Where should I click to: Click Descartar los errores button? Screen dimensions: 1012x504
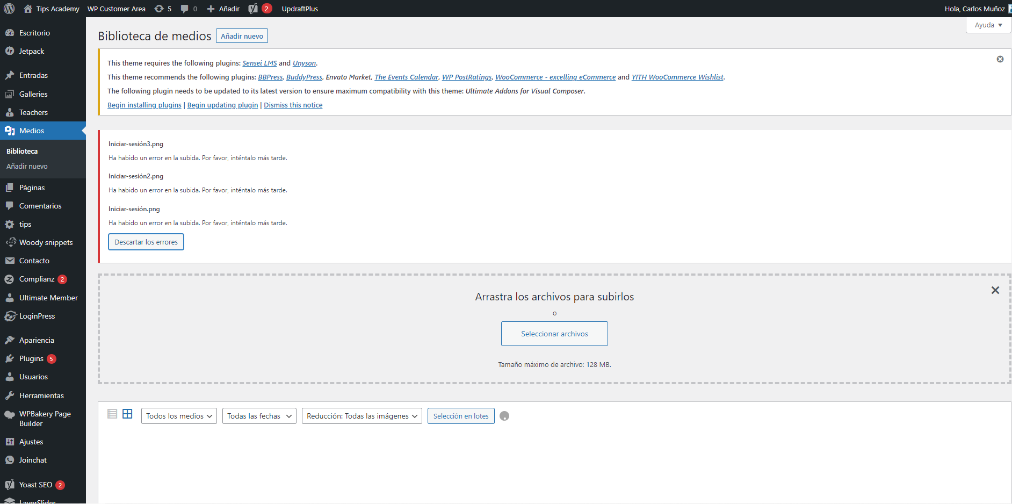(x=146, y=242)
